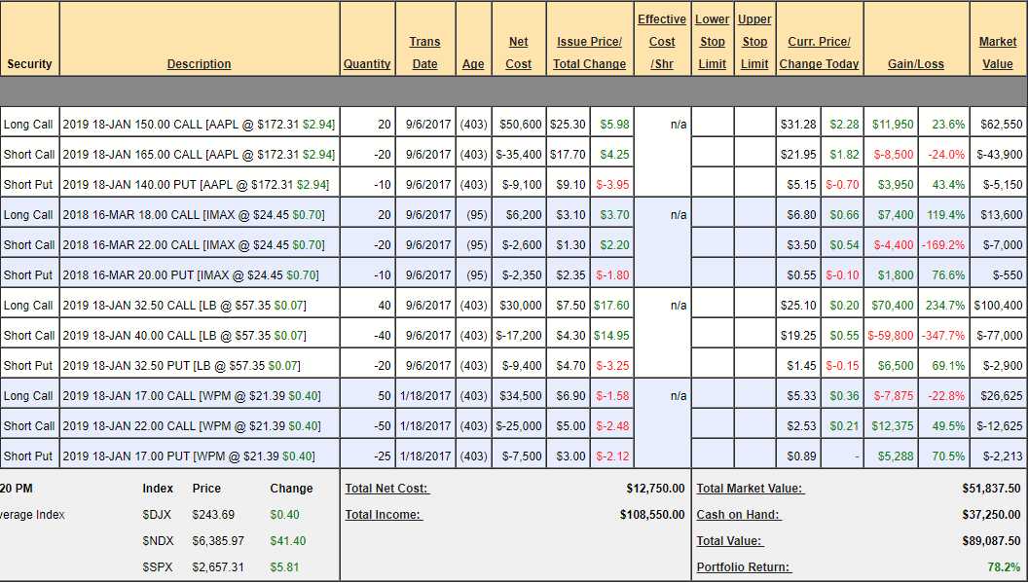This screenshot has width=1029, height=583.
Task: Sort by the Quantity column header
Action: [x=367, y=64]
